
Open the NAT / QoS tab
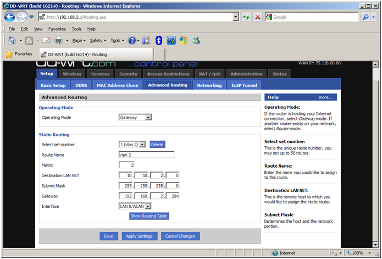tap(209, 74)
